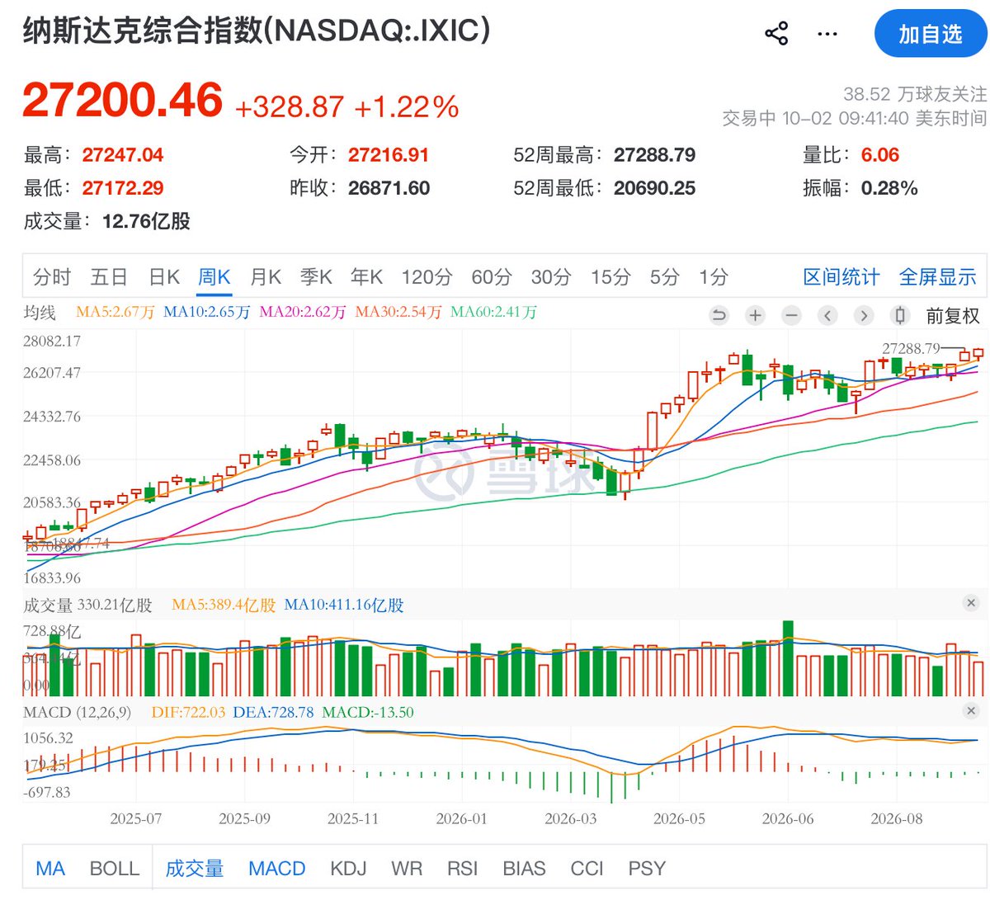This screenshot has height=919, width=990.
Task: Click the 2026-05 date axis label
Action: 679,819
